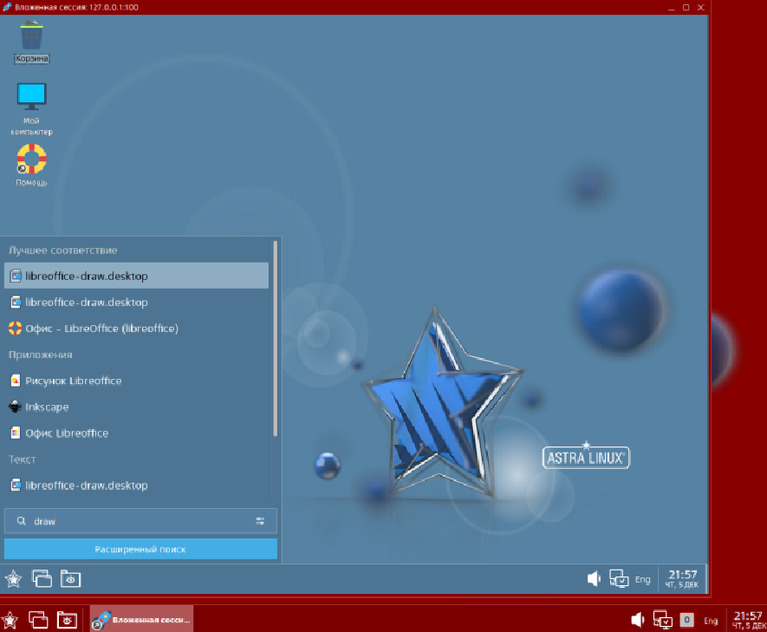Screen dimensions: 767x632
Task: Maximize the Вложенная сессия window
Action: (686, 7)
